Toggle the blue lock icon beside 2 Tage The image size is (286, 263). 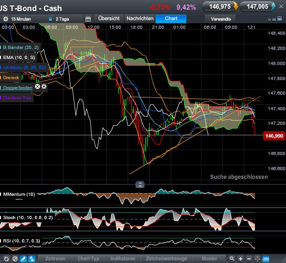tap(50, 19)
